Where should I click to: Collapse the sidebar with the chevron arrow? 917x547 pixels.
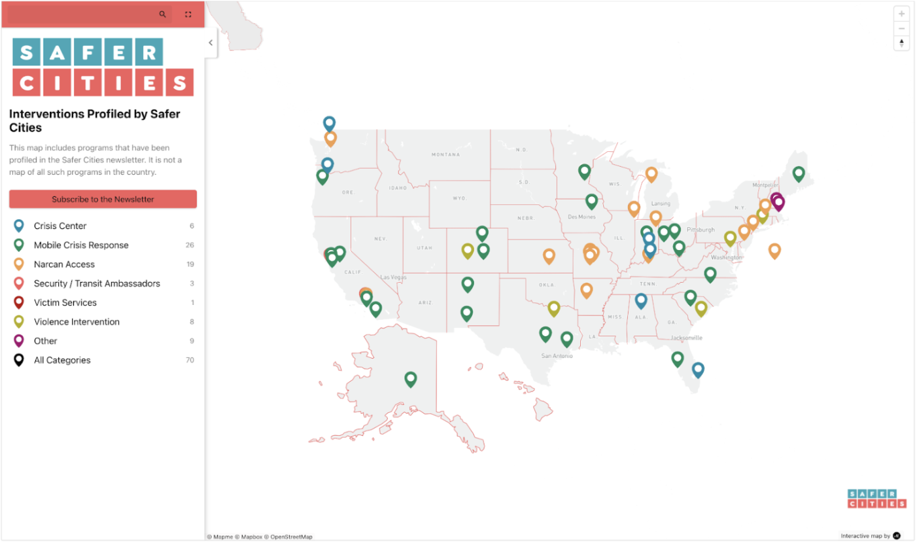[x=211, y=43]
